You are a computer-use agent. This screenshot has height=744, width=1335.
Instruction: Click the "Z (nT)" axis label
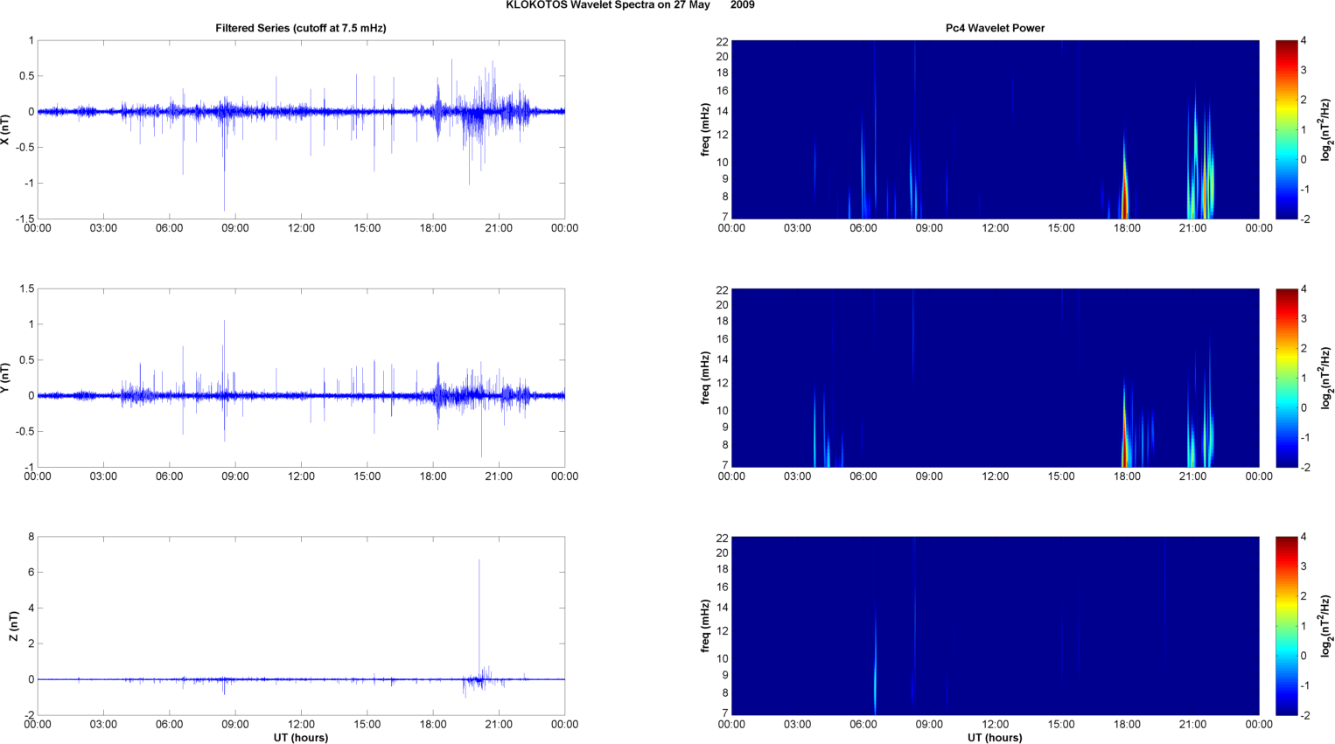13,626
